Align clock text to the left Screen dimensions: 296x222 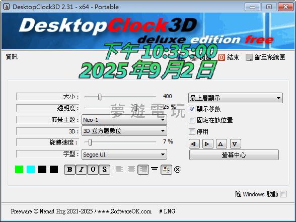119,170
